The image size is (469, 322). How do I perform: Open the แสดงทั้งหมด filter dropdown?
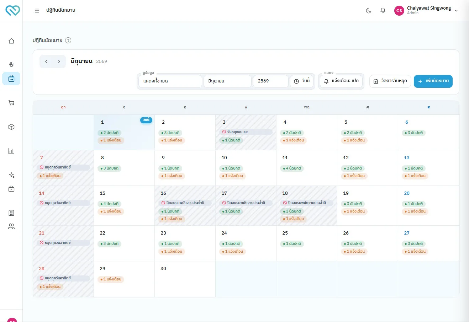pyautogui.click(x=170, y=81)
